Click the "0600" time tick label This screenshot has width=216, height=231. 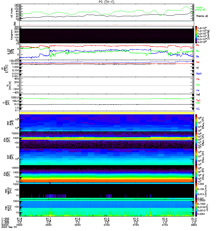point(19,225)
